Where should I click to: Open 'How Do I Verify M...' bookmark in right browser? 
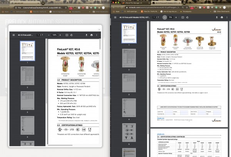pyautogui.click(x=149, y=11)
